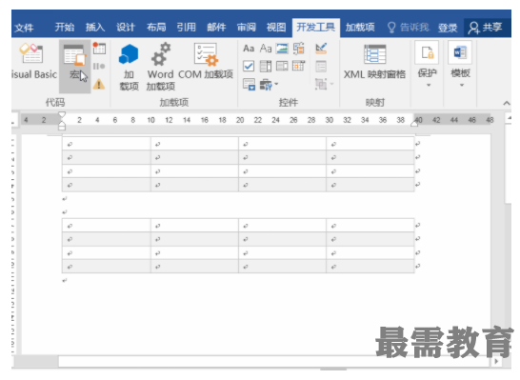Click the first-line indent marker on ruler

pos(62,115)
